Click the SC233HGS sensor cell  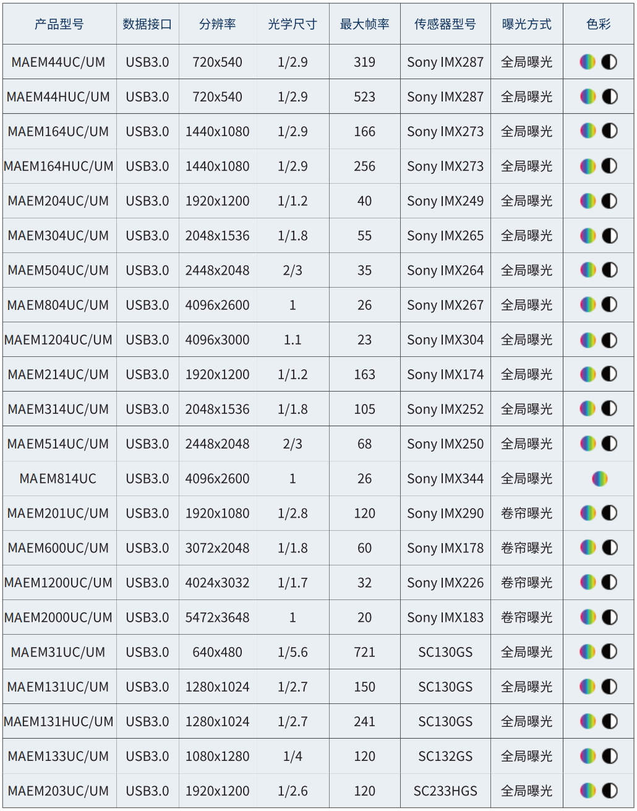(x=445, y=791)
